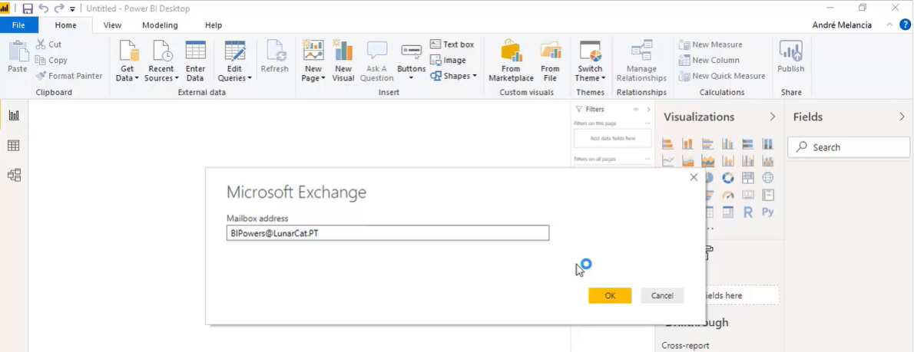The width and height of the screenshot is (914, 352).
Task: Select the Treemap visualization
Action: click(x=748, y=177)
